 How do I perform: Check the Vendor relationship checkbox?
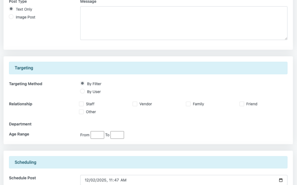(x=135, y=104)
